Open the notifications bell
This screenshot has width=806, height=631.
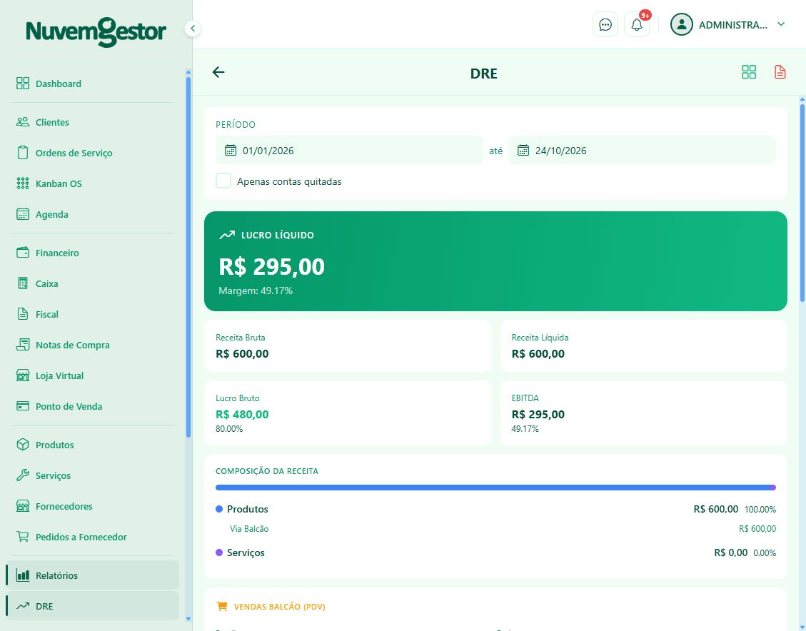(636, 25)
